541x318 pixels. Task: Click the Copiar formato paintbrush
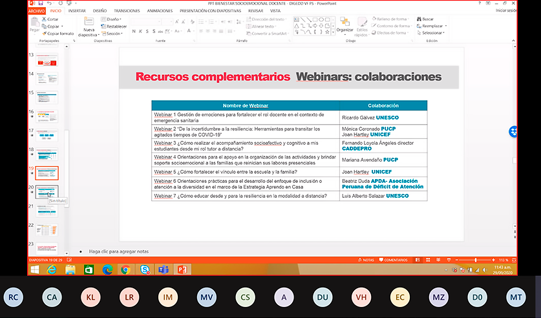coord(58,34)
